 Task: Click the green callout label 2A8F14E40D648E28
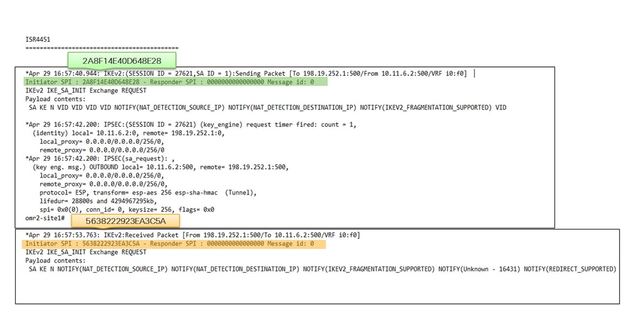[122, 61]
